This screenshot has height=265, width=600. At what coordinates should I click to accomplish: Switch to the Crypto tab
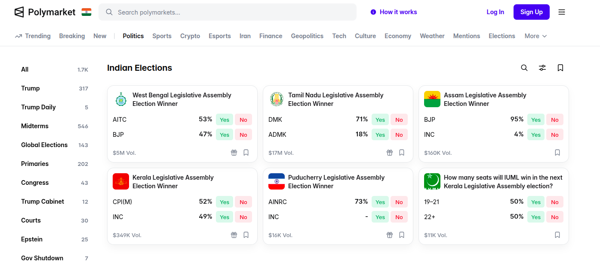[x=190, y=36]
